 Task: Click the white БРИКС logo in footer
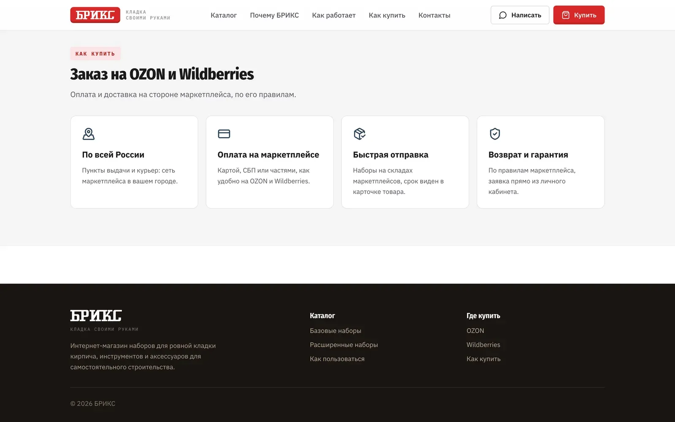(x=96, y=316)
